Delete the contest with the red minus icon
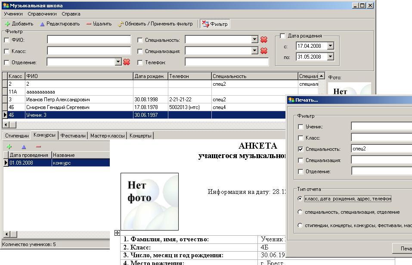 [x=38, y=147]
